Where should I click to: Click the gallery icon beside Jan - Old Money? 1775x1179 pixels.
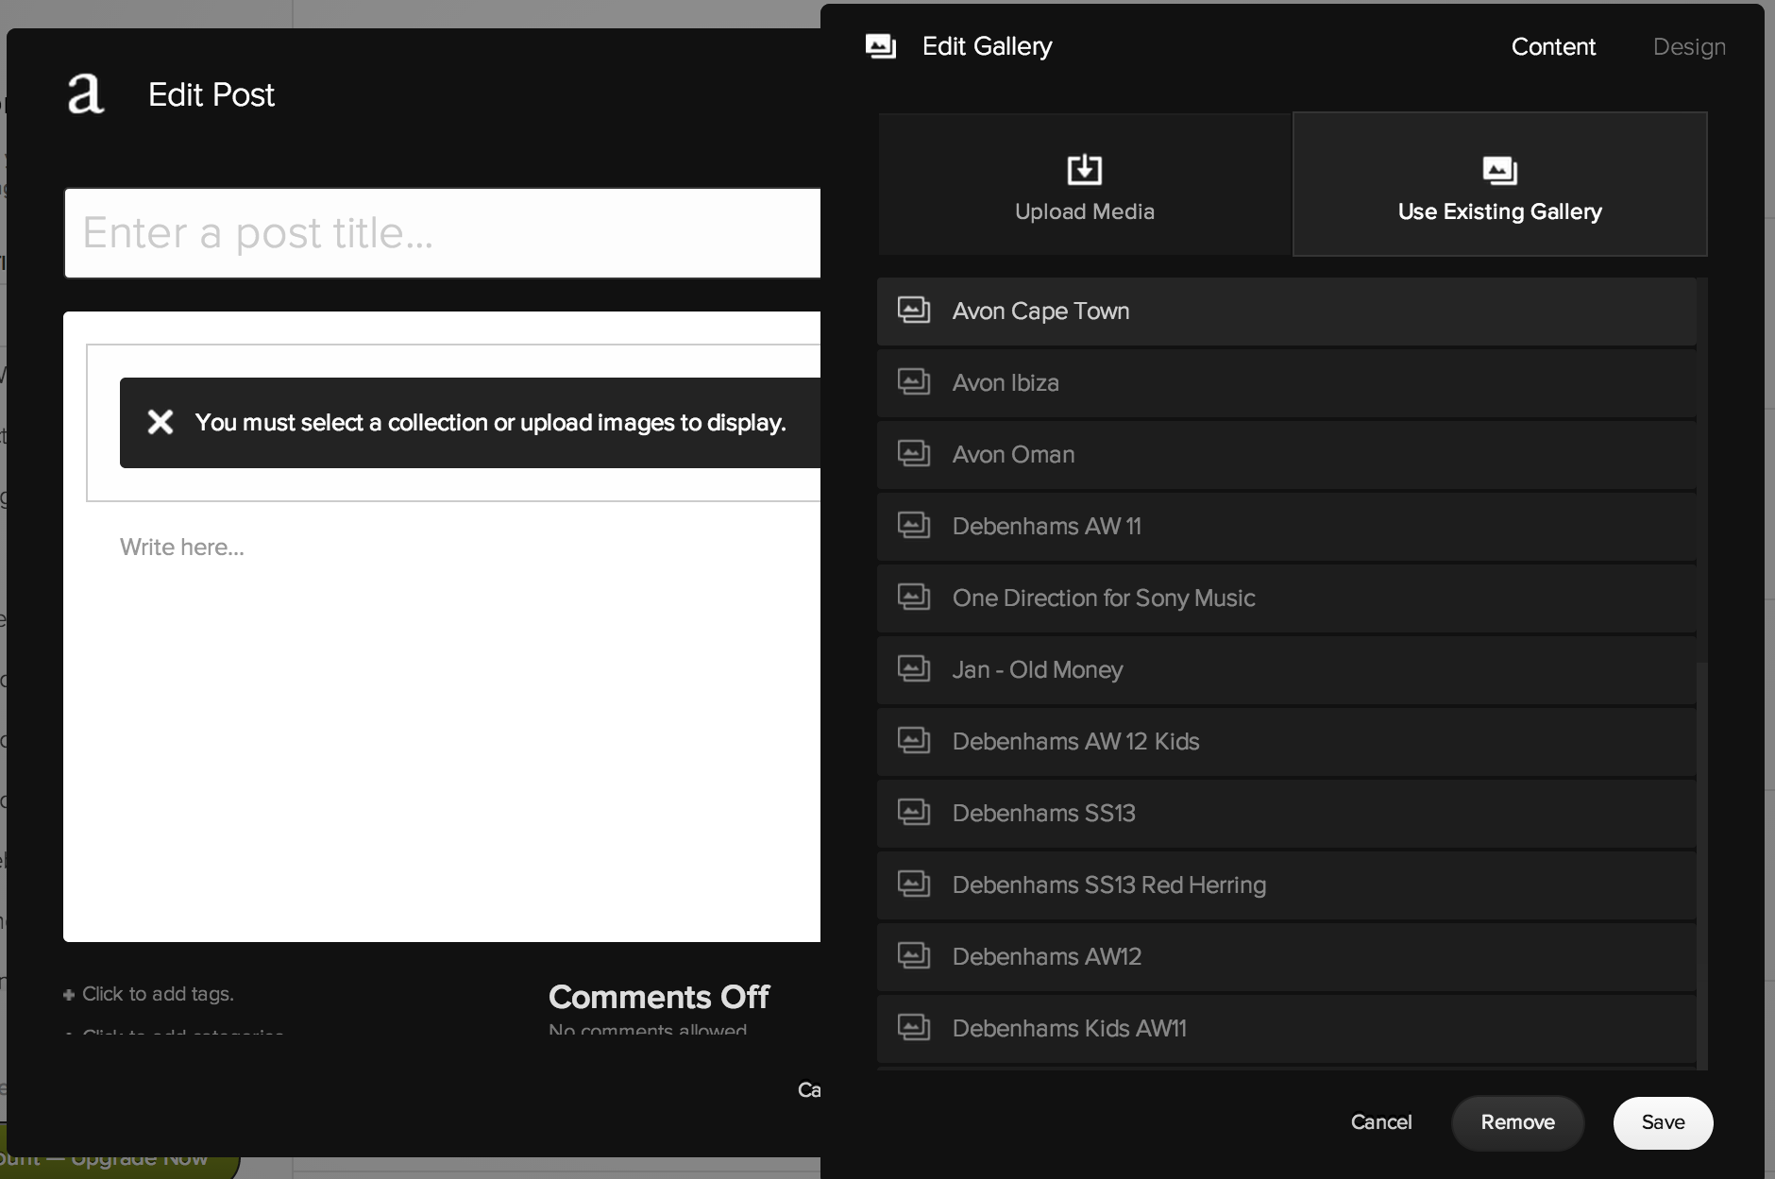pyautogui.click(x=913, y=669)
